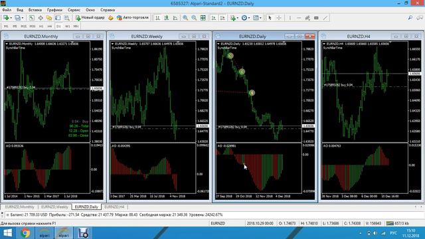The height and width of the screenshot is (239, 425).
Task: Switch timeframe to W1
Action: pos(68,27)
